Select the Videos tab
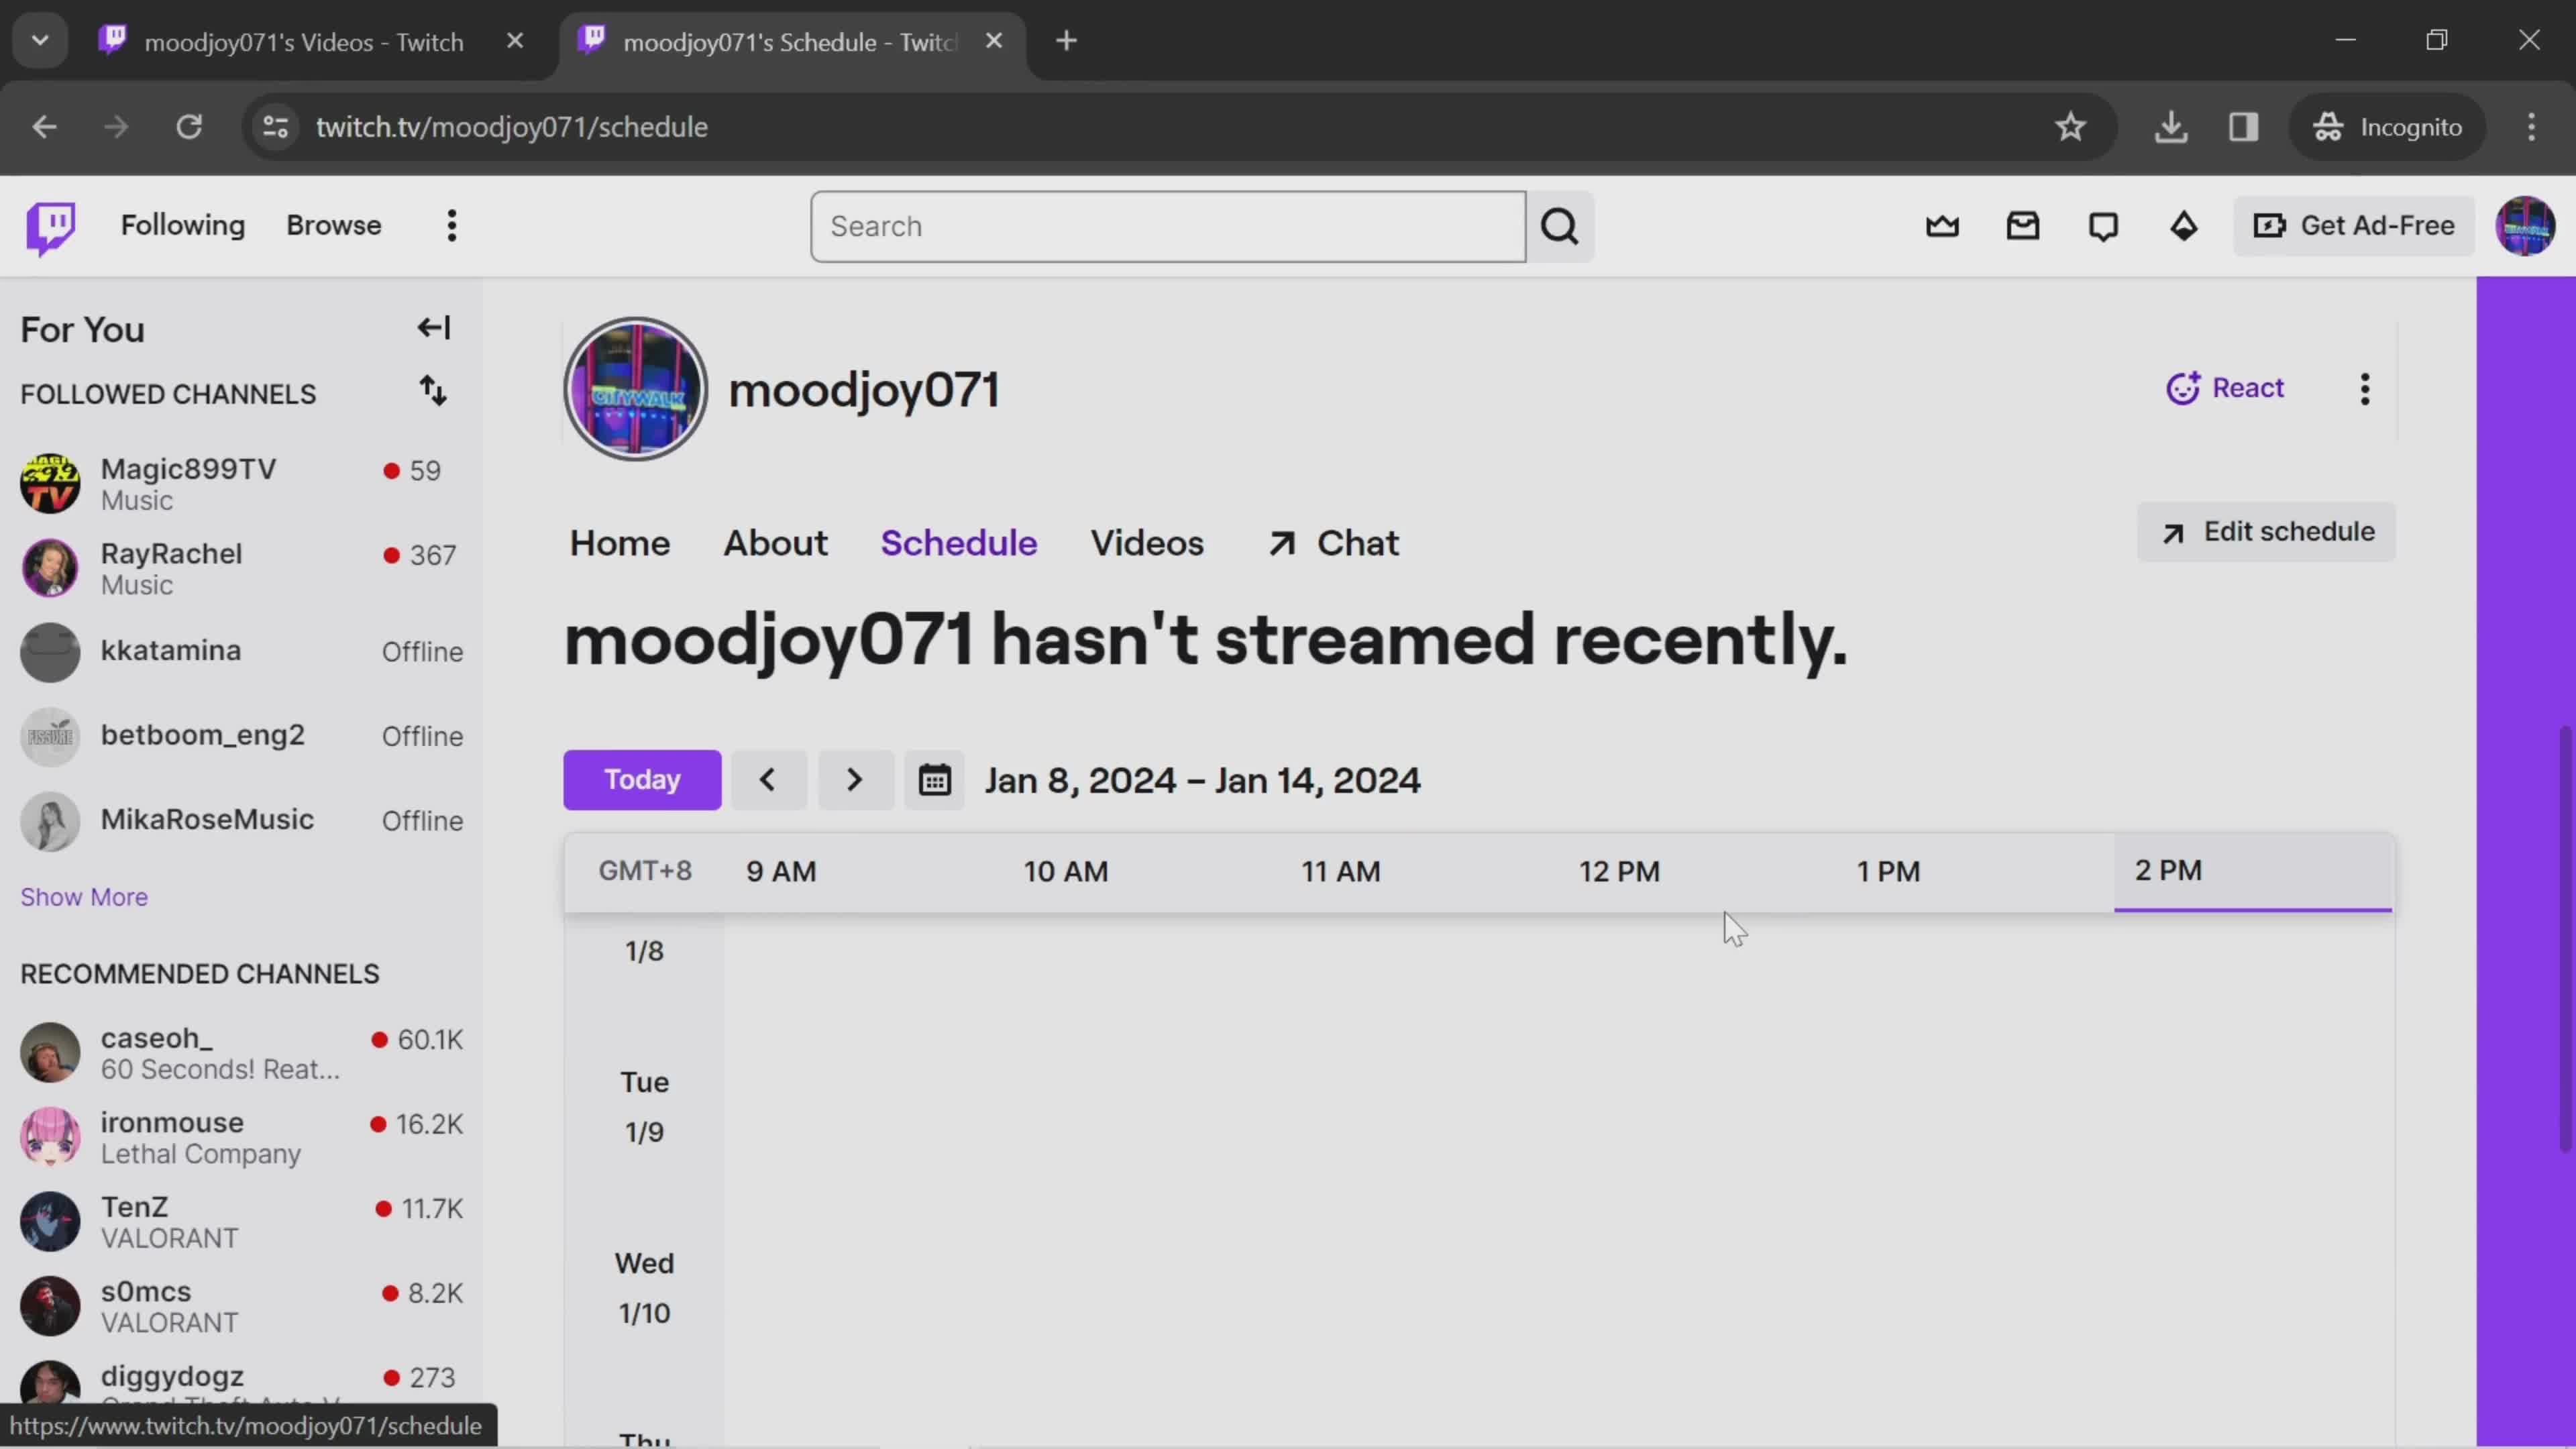The image size is (2576, 1449). pyautogui.click(x=1146, y=541)
